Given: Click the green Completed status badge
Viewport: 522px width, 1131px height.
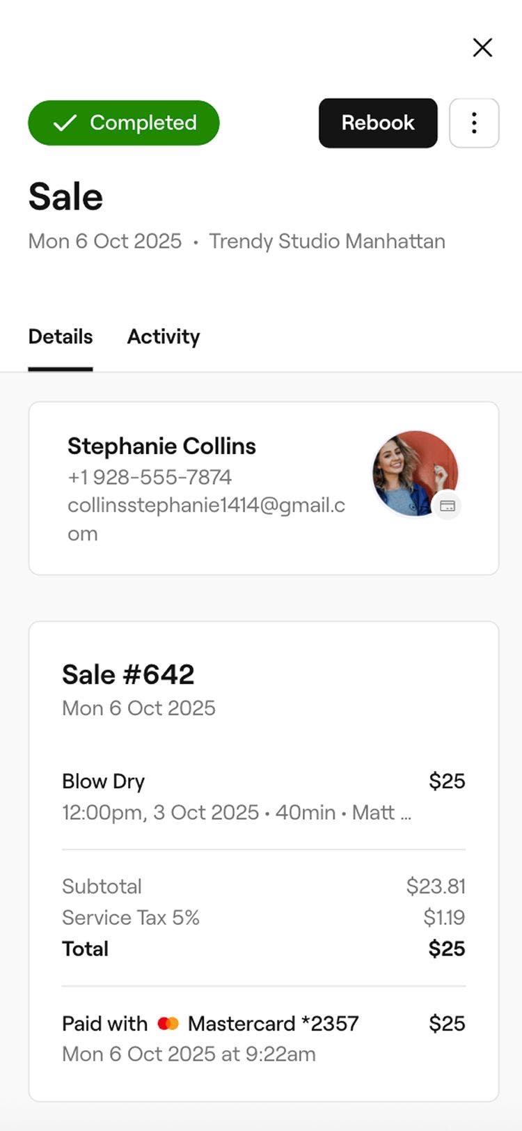Looking at the screenshot, I should click(123, 123).
